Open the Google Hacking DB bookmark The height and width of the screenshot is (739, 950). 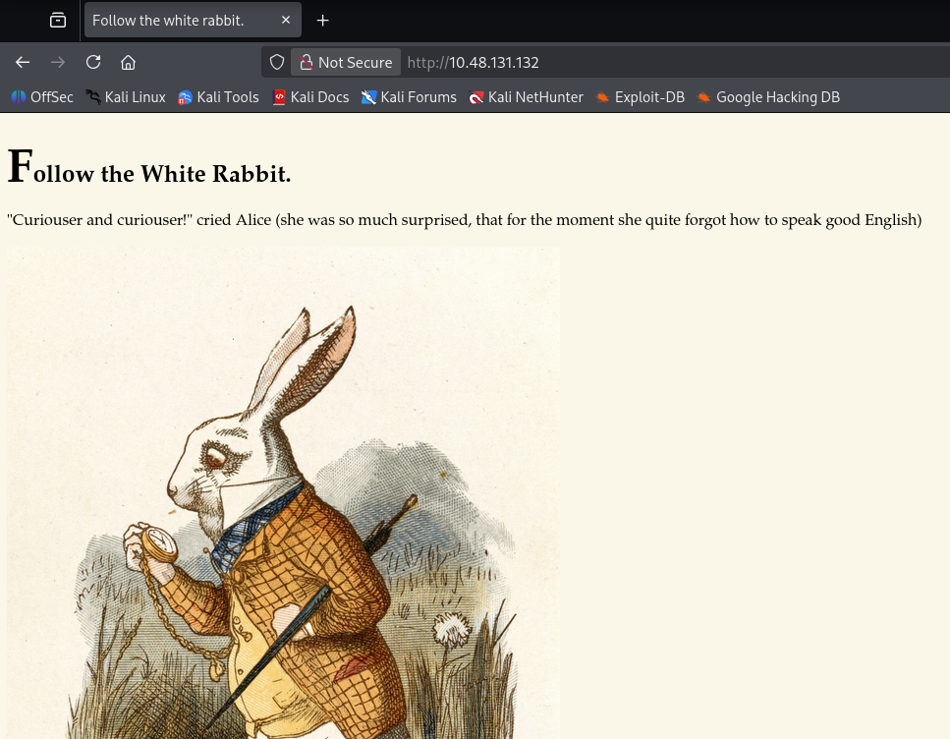click(x=768, y=96)
